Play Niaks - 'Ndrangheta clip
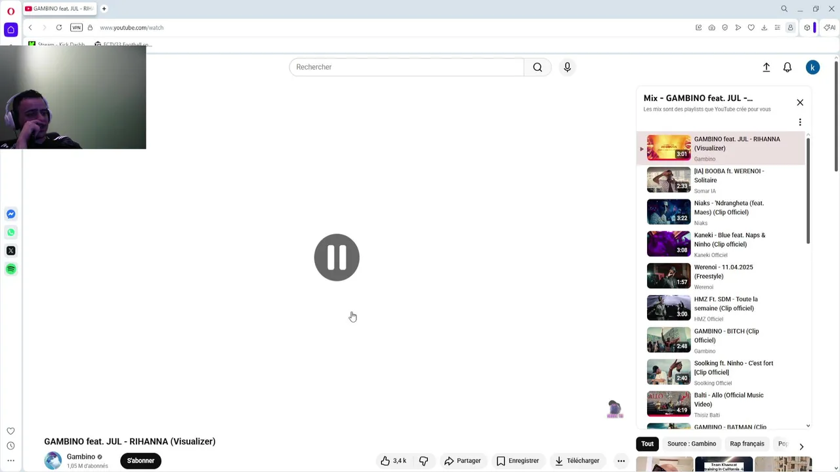This screenshot has width=840, height=472. [720, 212]
